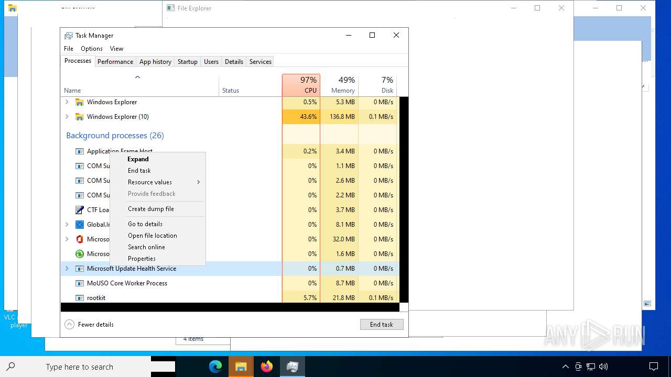Choose End task in the context menu
Image resolution: width=671 pixels, height=377 pixels.
158,171
